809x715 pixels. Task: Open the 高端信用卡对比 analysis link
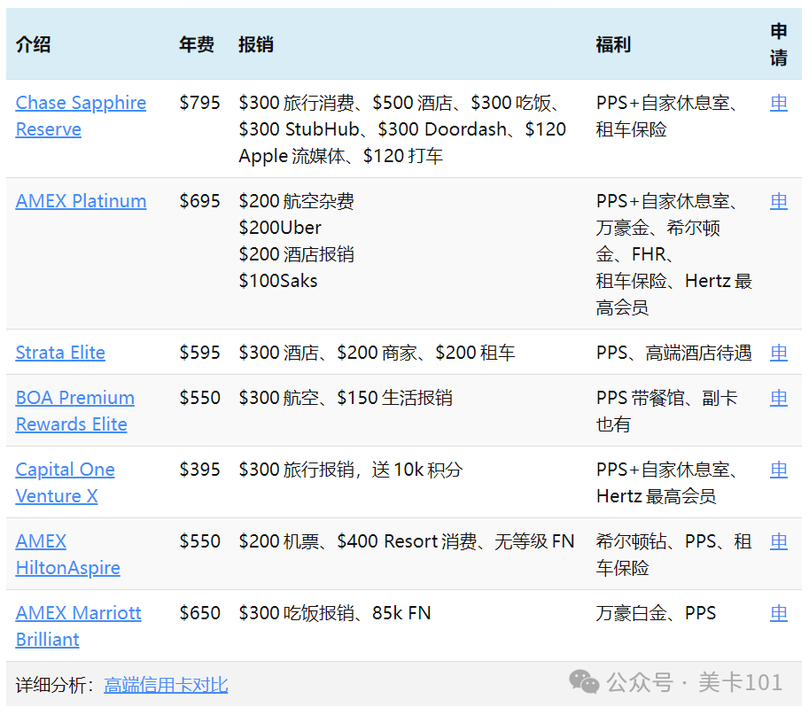166,685
